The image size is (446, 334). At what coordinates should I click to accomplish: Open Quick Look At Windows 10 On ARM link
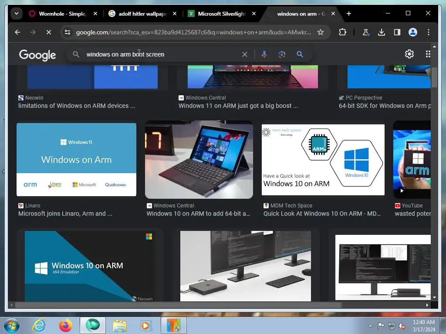pos(322,214)
